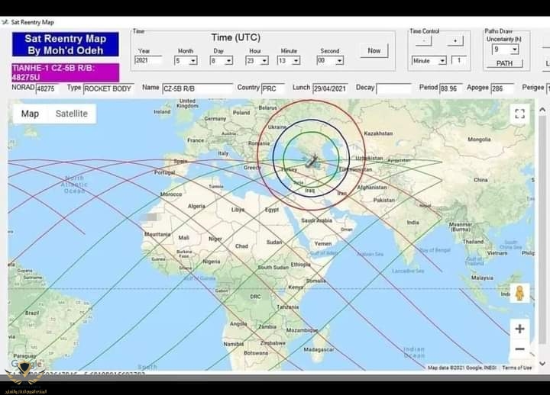Toggle fullscreen map view
This screenshot has width=550, height=395.
click(519, 114)
